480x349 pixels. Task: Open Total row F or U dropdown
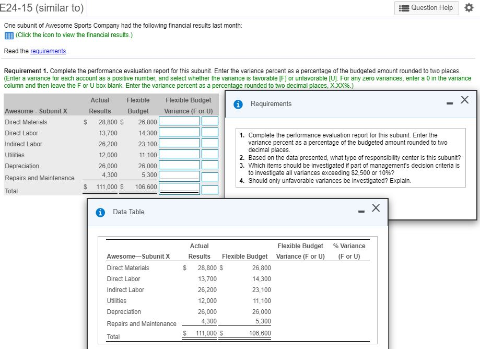[209, 190]
